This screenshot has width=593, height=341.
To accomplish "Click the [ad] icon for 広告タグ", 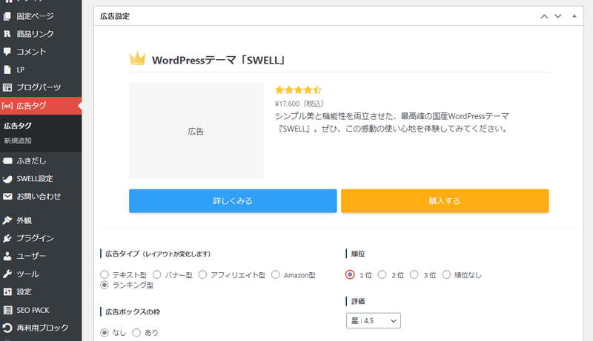I will 7,106.
